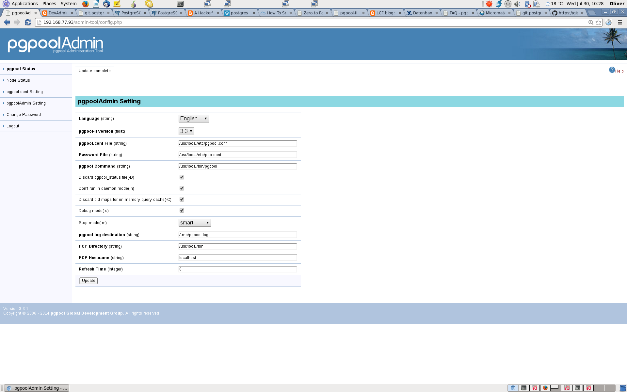Click the PCP Hostname input field
The width and height of the screenshot is (627, 392).
238,258
